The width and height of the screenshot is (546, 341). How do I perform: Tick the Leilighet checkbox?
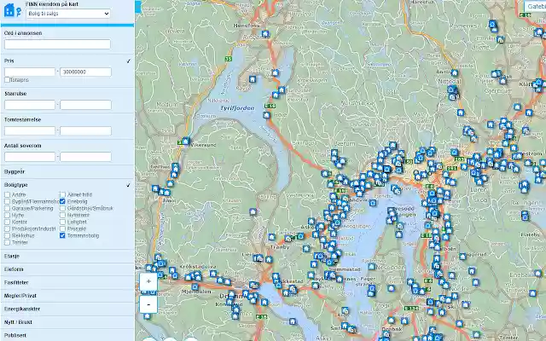[x=62, y=222]
